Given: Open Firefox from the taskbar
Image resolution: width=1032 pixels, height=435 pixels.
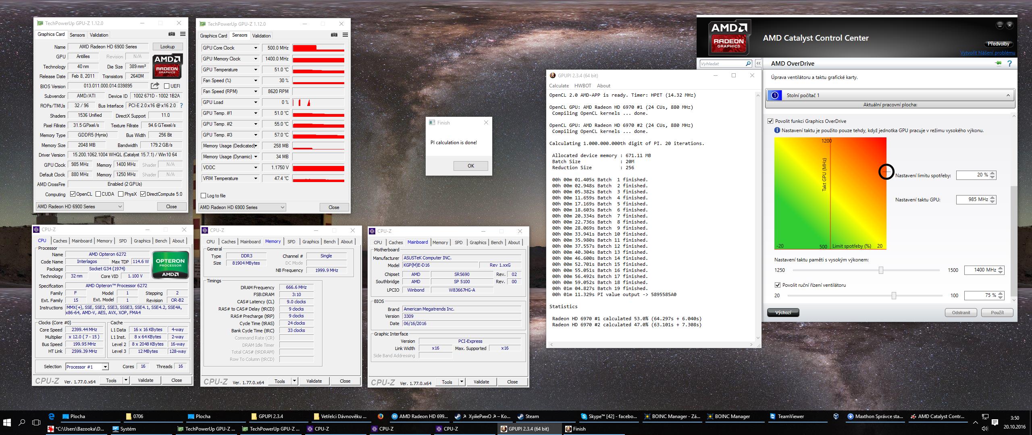Looking at the screenshot, I should coord(381,416).
